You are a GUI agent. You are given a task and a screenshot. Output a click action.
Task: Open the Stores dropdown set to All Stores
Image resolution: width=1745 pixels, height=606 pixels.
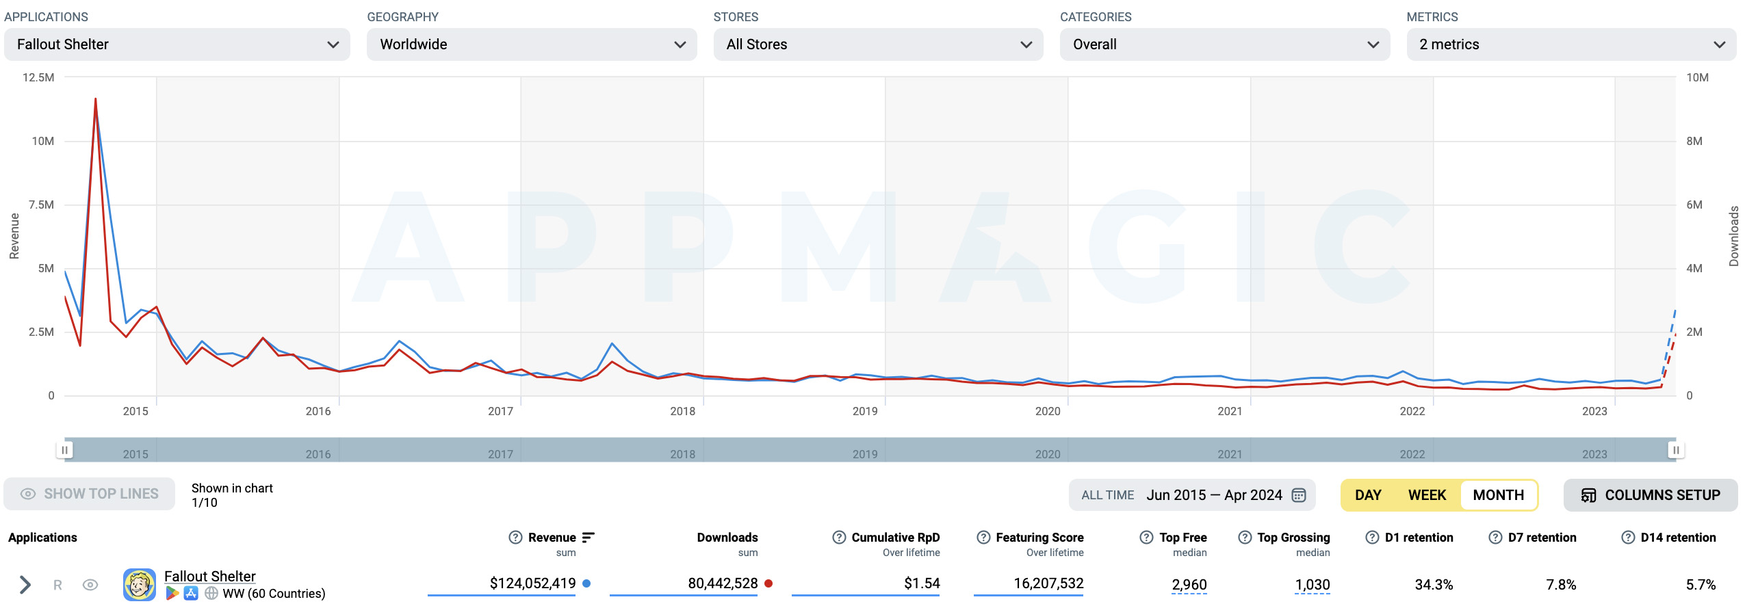tap(878, 44)
